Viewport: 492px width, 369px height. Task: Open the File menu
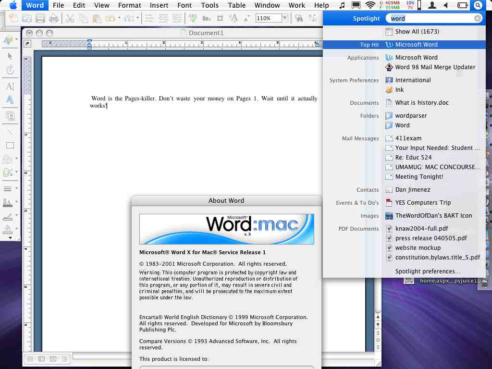(x=58, y=5)
